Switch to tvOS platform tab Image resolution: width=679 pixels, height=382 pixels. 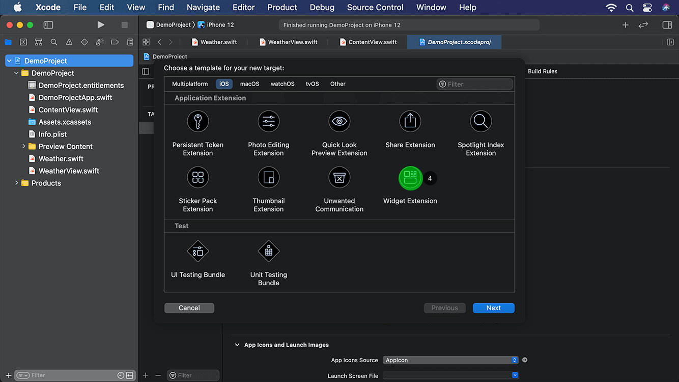(x=313, y=84)
